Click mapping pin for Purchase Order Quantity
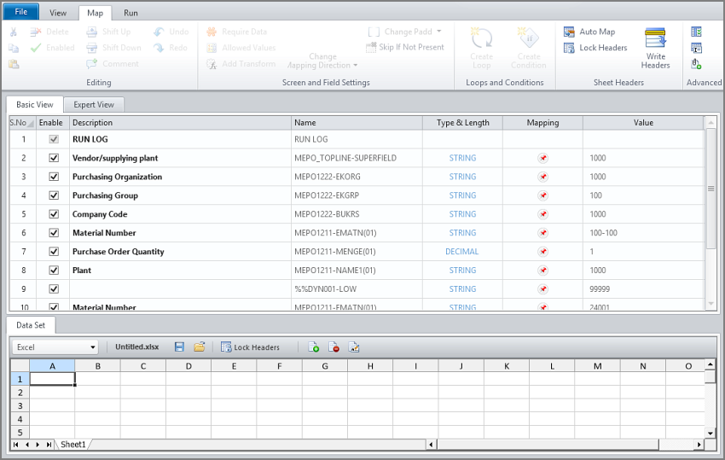 tap(542, 252)
